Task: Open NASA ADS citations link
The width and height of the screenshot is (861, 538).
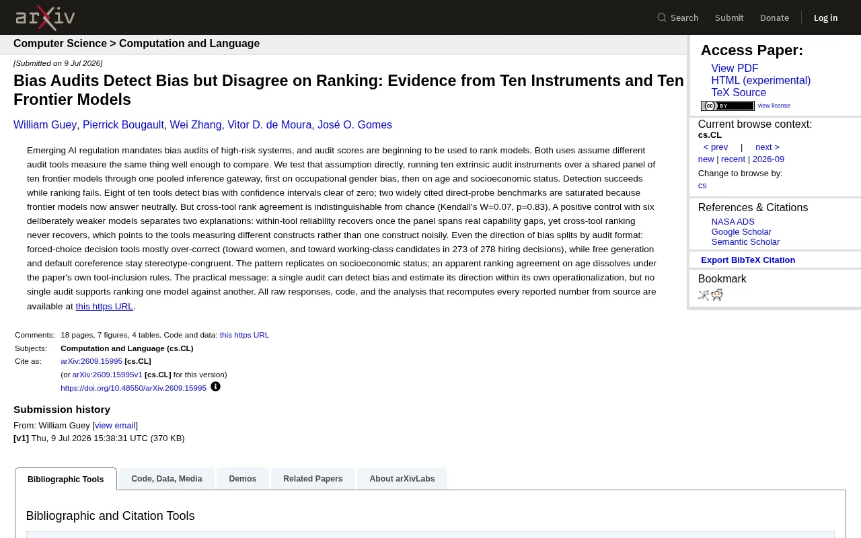Action: pyautogui.click(x=733, y=222)
